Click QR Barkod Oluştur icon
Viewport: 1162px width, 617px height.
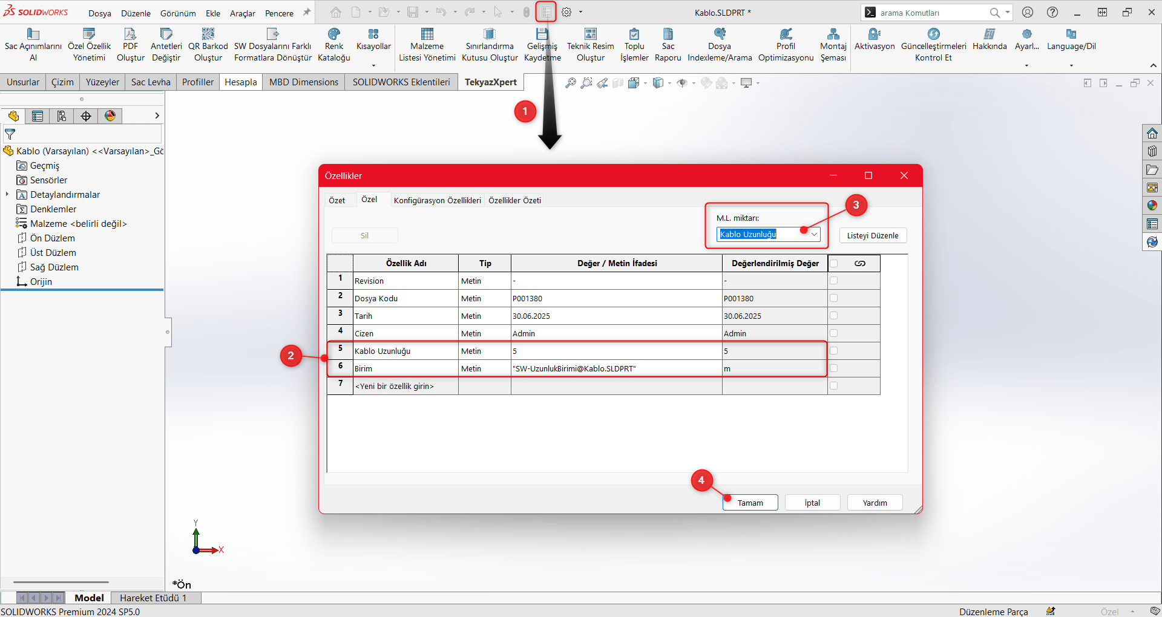208,45
